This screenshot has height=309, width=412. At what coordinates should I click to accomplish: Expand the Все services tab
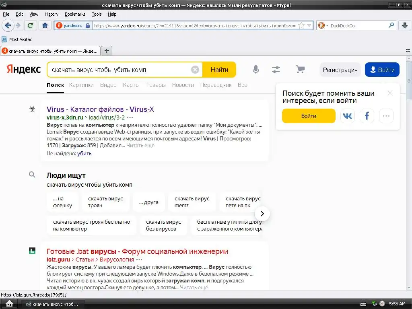242,85
